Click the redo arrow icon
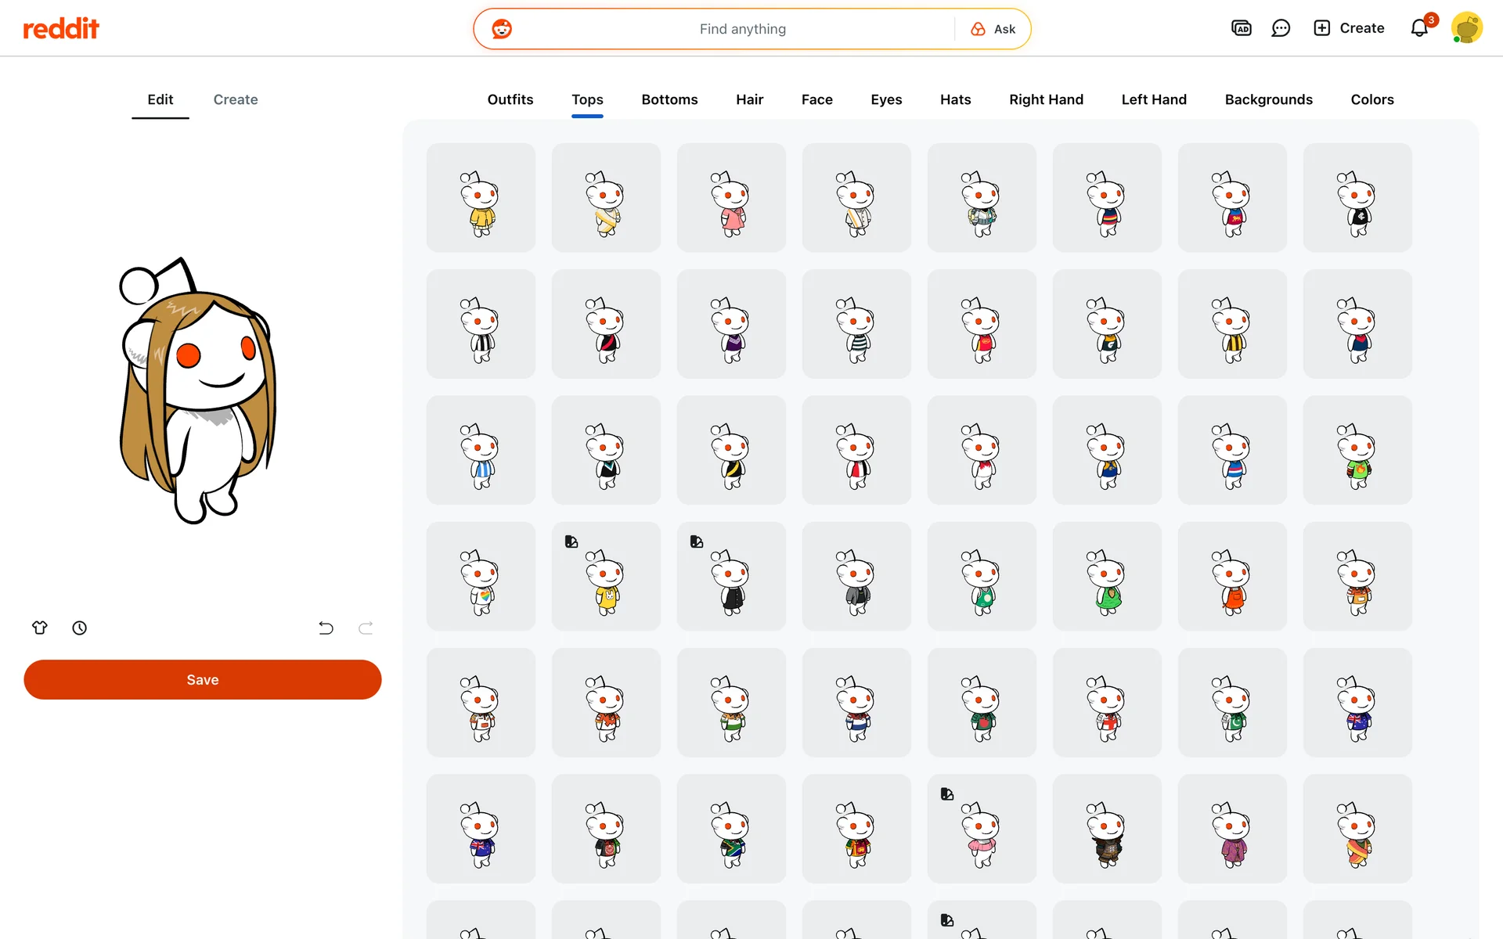Screen dimensions: 1503x939 click(366, 628)
